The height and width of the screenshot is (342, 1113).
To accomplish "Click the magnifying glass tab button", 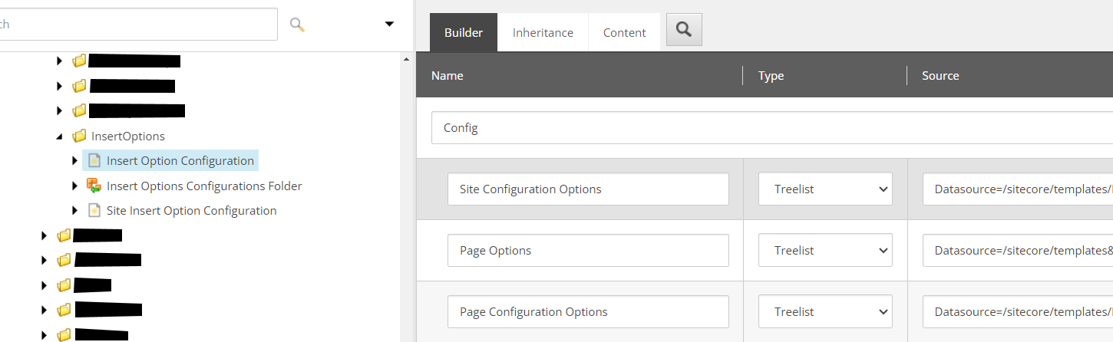I will point(684,30).
